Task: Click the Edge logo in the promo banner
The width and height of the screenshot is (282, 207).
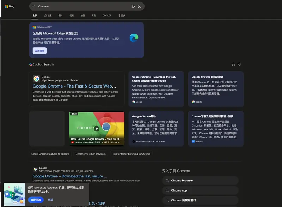Action: pos(133,38)
